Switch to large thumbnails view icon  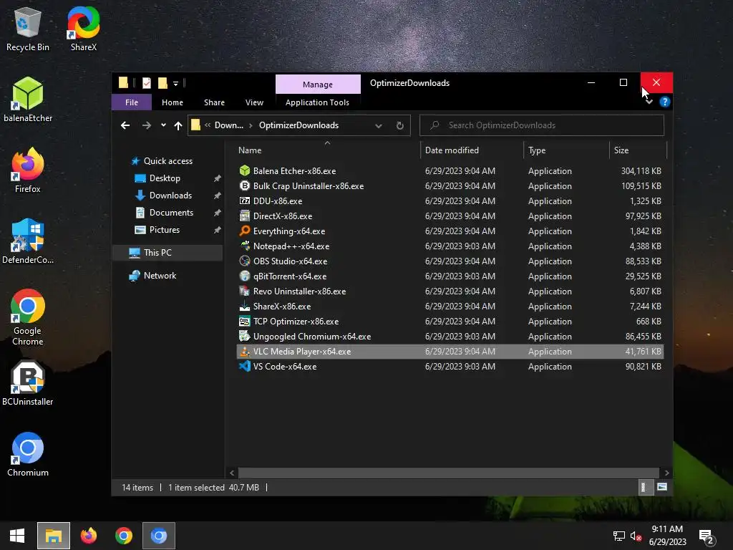[x=662, y=487]
